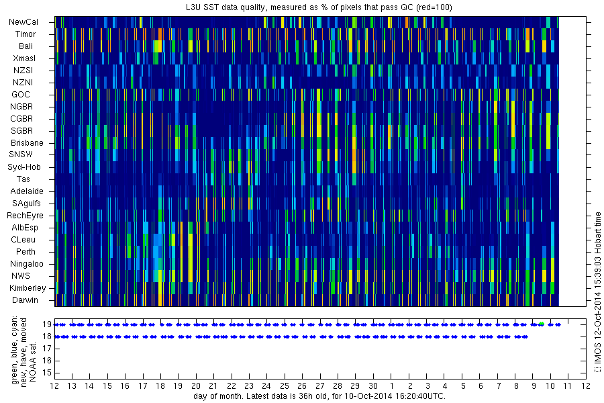Click the Brisbane row label

[x=27, y=142]
